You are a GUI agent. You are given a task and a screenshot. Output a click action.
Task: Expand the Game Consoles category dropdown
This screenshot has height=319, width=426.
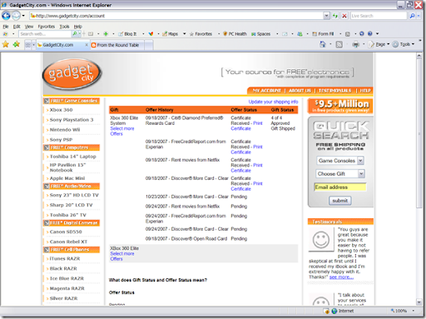[x=360, y=161]
